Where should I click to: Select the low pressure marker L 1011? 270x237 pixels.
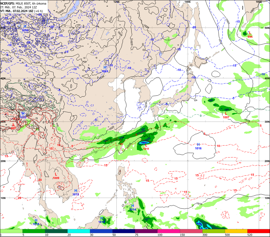click(x=146, y=147)
